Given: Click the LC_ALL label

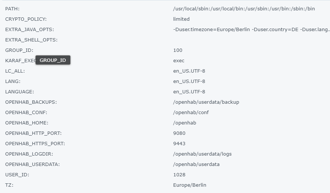Looking at the screenshot, I should 15,71.
